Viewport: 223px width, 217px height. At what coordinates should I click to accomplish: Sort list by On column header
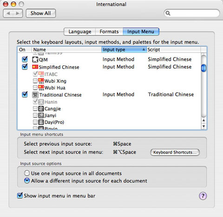tap(25, 50)
